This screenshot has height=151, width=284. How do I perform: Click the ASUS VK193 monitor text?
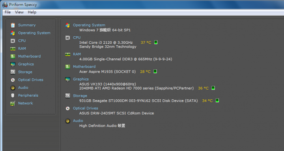pyautogui.click(x=108, y=84)
